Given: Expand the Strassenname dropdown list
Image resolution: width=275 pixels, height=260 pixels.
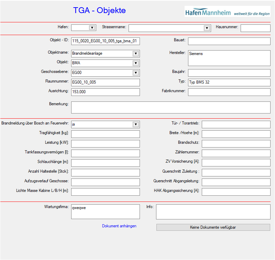Looking at the screenshot, I should pos(207,28).
